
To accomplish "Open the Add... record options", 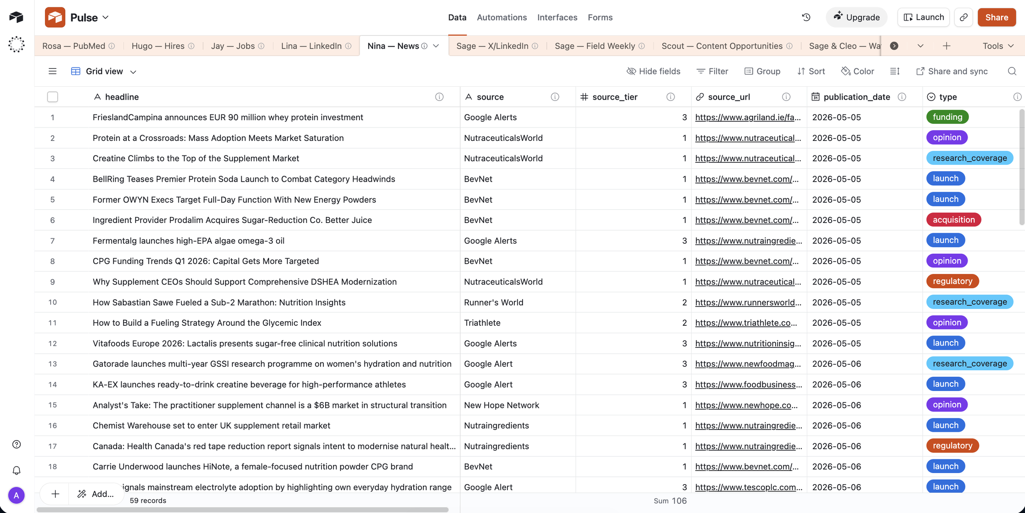I will [x=96, y=494].
